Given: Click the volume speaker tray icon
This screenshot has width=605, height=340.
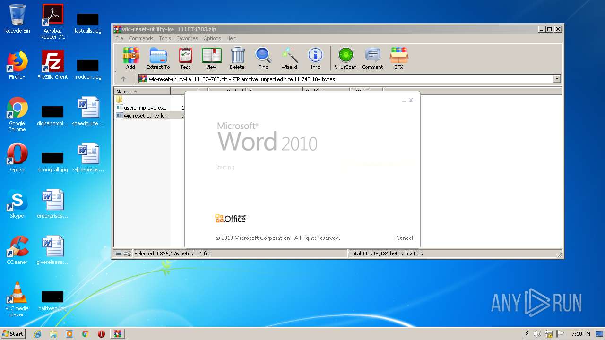Looking at the screenshot, I should 537,334.
